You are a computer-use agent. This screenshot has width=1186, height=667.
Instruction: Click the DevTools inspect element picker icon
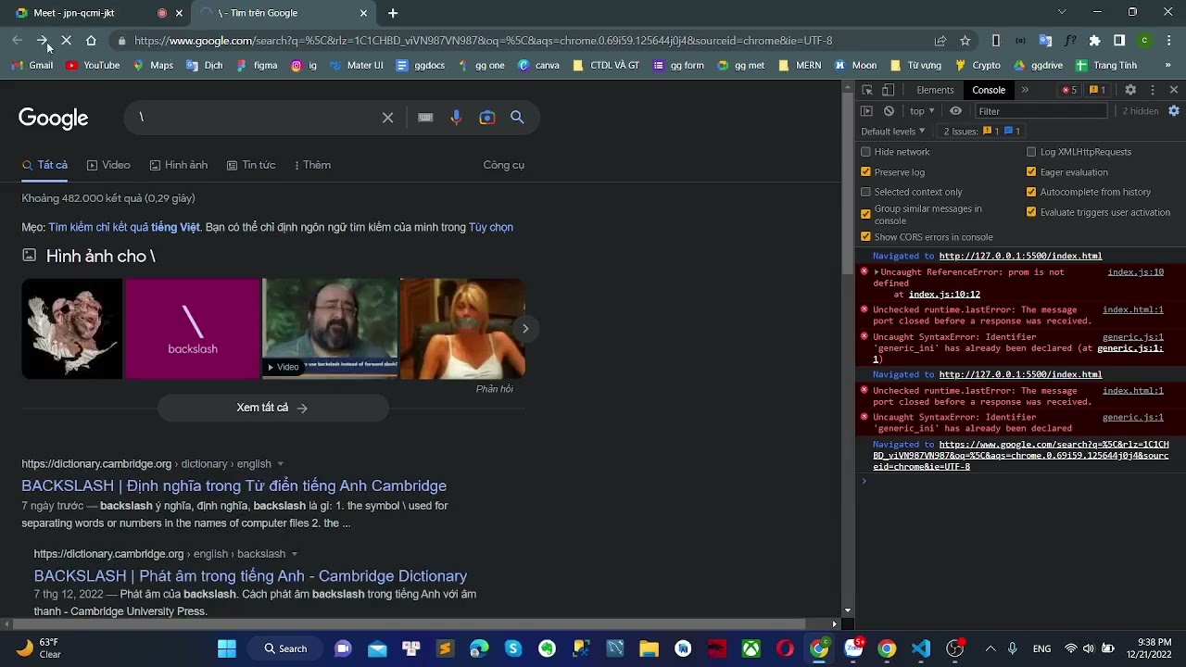pos(867,90)
